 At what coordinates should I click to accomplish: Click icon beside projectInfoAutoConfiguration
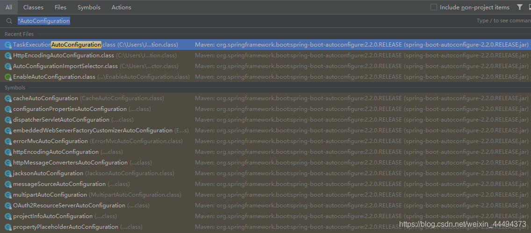8,216
